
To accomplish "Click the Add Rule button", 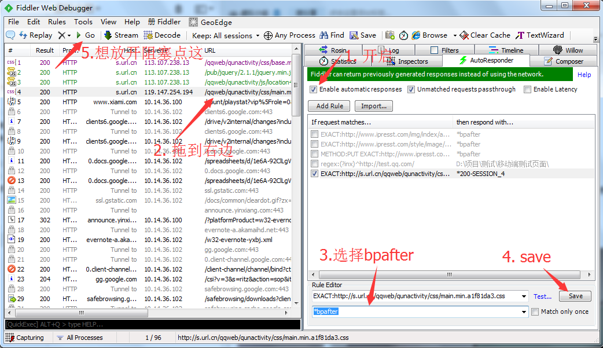I will point(329,106).
